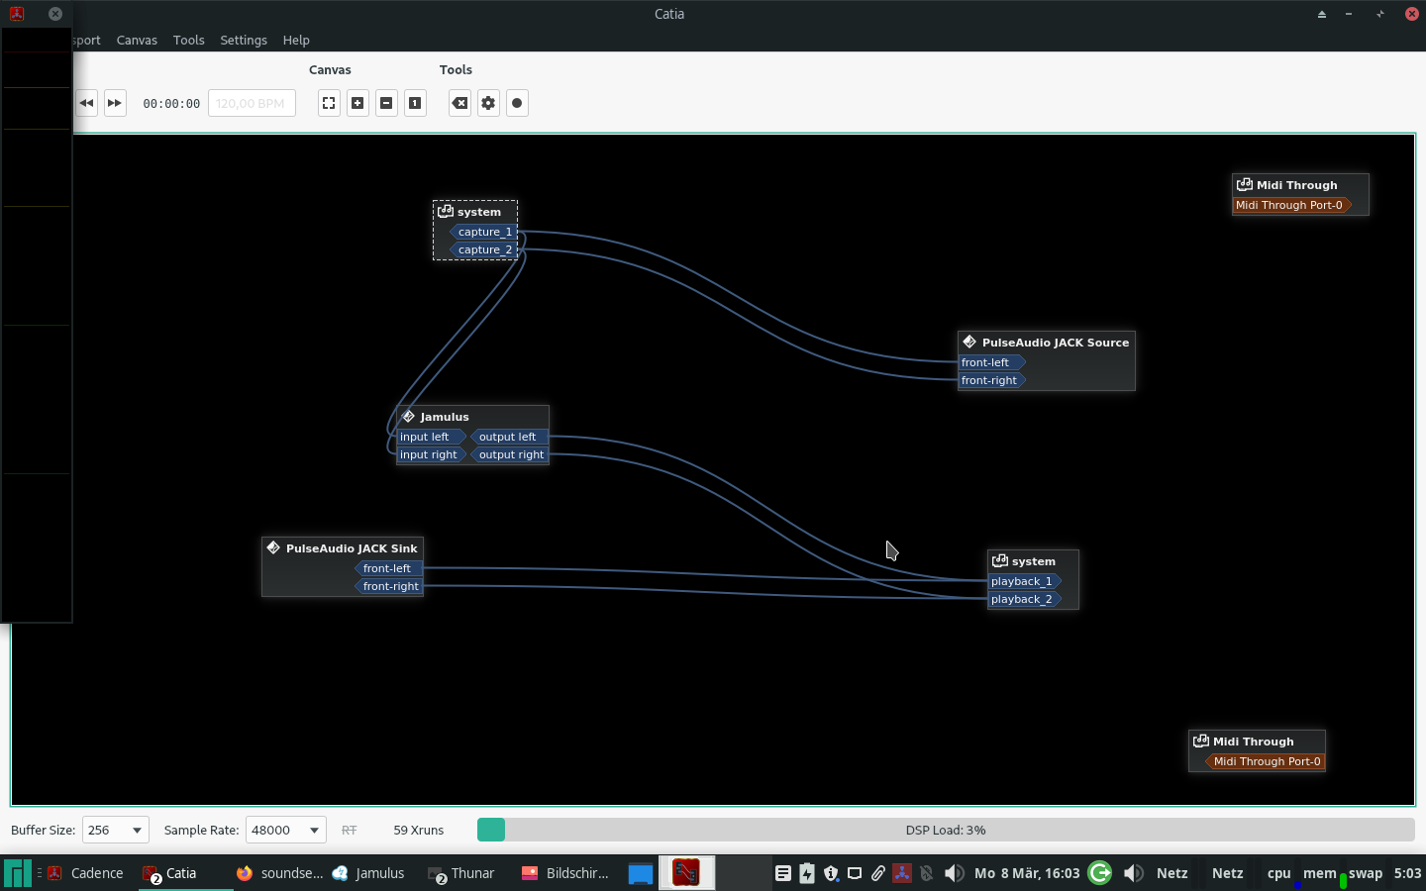The height and width of the screenshot is (891, 1426).
Task: Open the Buffer Size dropdown
Action: 115,830
